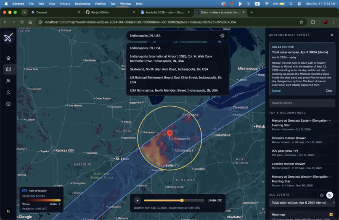This screenshot has height=220, width=339.
Task: Open Chrome profile avatar
Action: [x=325, y=22]
